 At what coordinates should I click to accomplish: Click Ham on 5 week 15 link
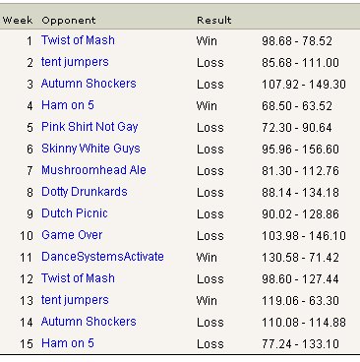point(68,343)
